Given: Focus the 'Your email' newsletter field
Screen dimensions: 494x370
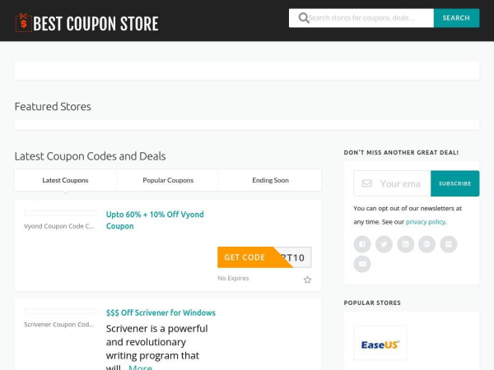Looking at the screenshot, I should 392,183.
